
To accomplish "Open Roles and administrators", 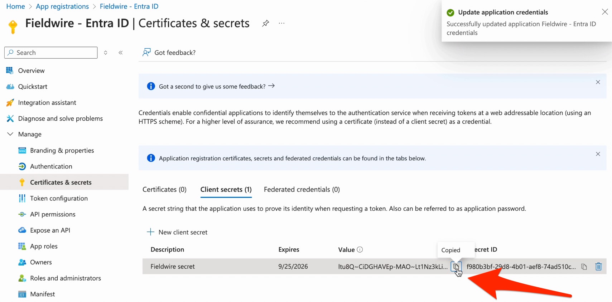I will 66,278.
